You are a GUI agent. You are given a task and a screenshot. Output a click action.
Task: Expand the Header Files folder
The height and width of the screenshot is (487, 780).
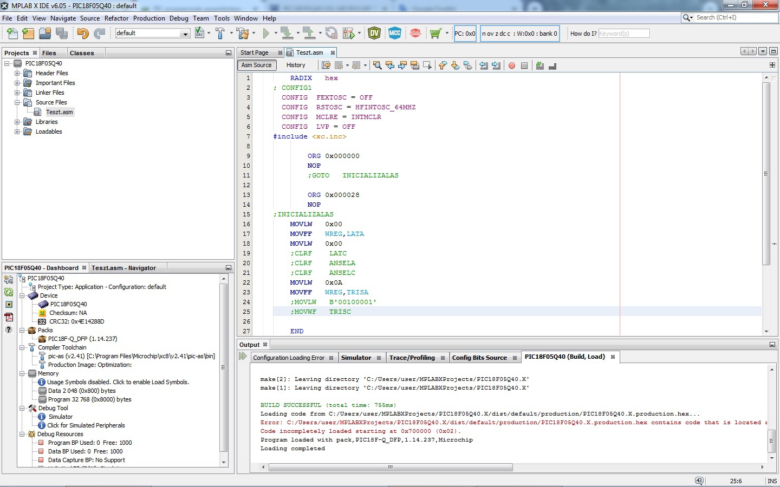click(17, 74)
